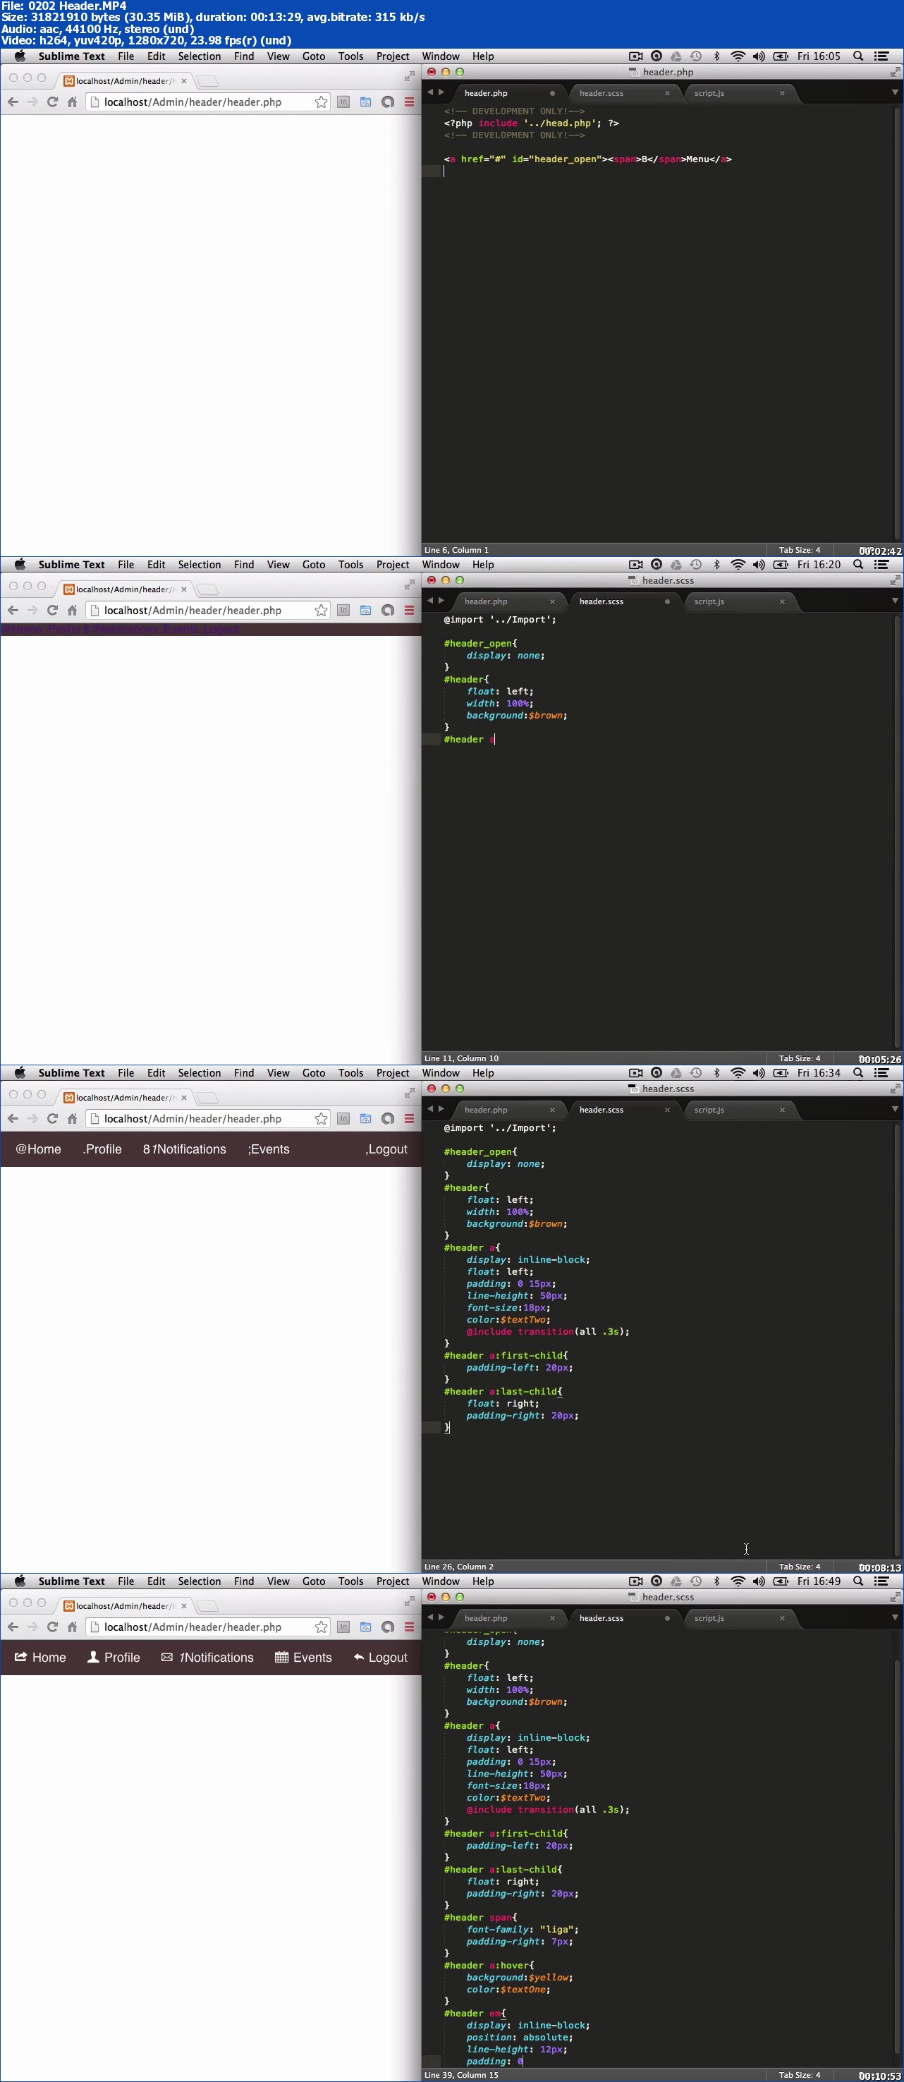Open Tab Size: 4 menu in the 16:05 frame's status bar
904x2082 pixels.
pyautogui.click(x=799, y=550)
